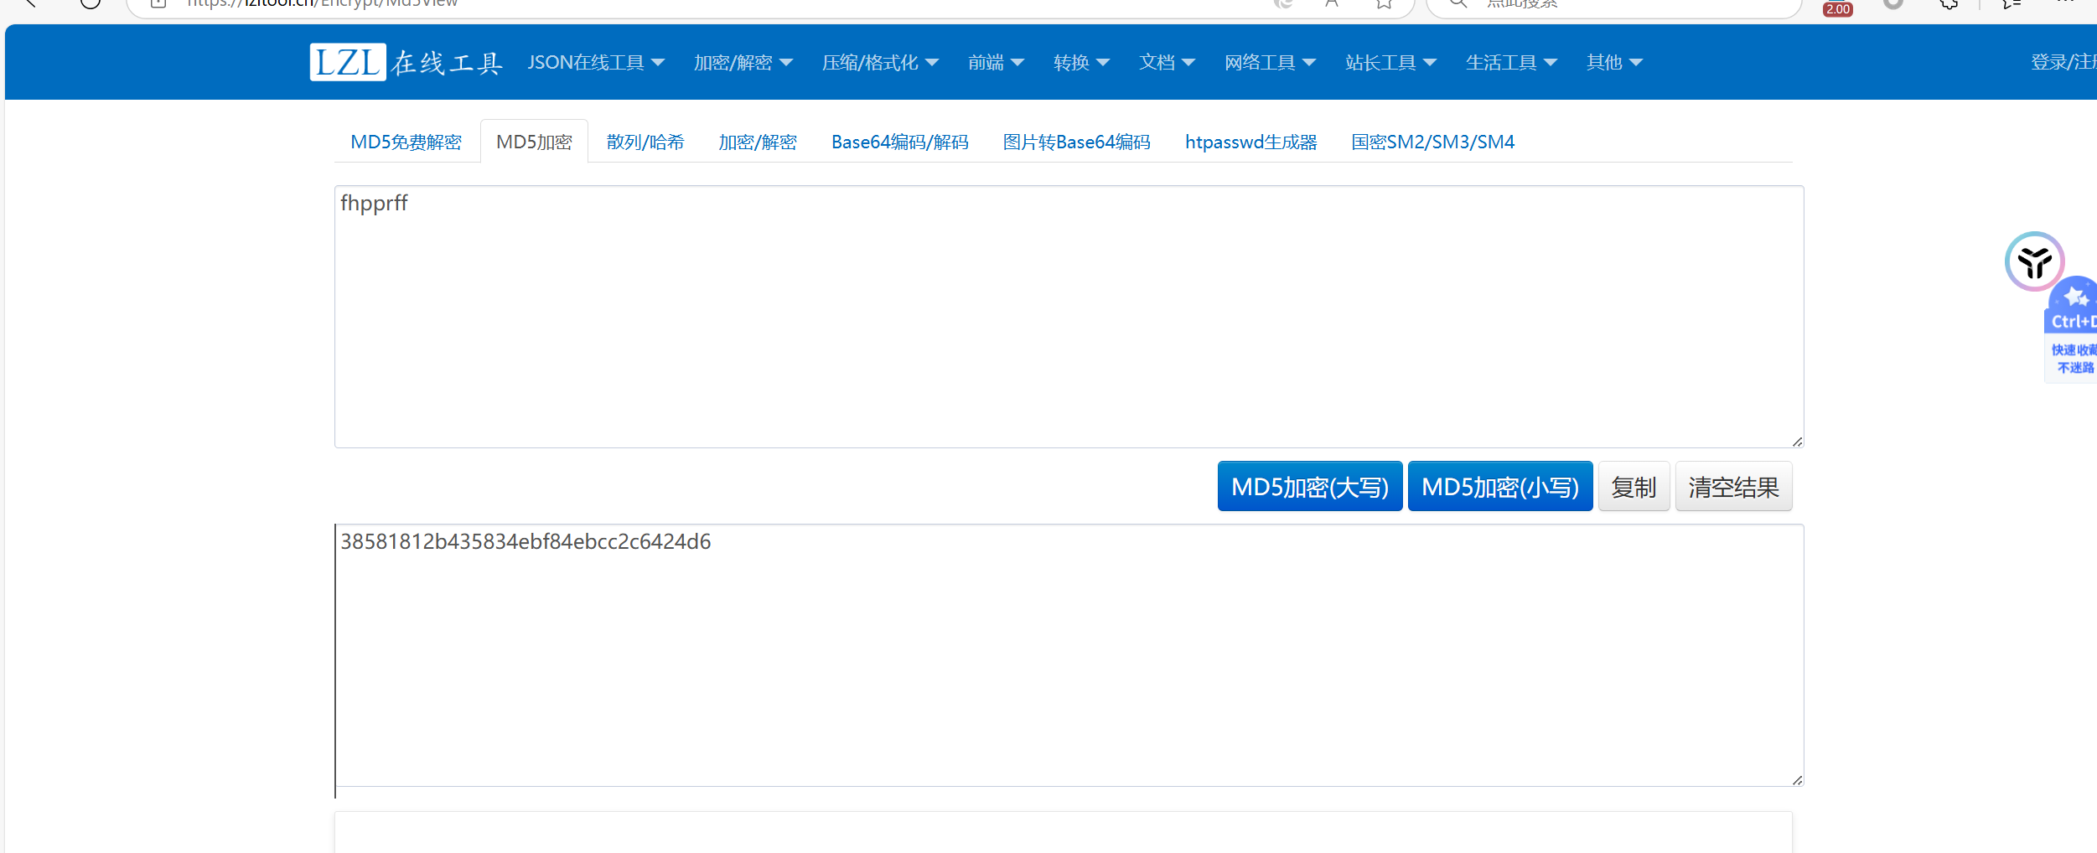This screenshot has height=853, width=2097.
Task: Click the 清空结果 button
Action: click(1734, 486)
